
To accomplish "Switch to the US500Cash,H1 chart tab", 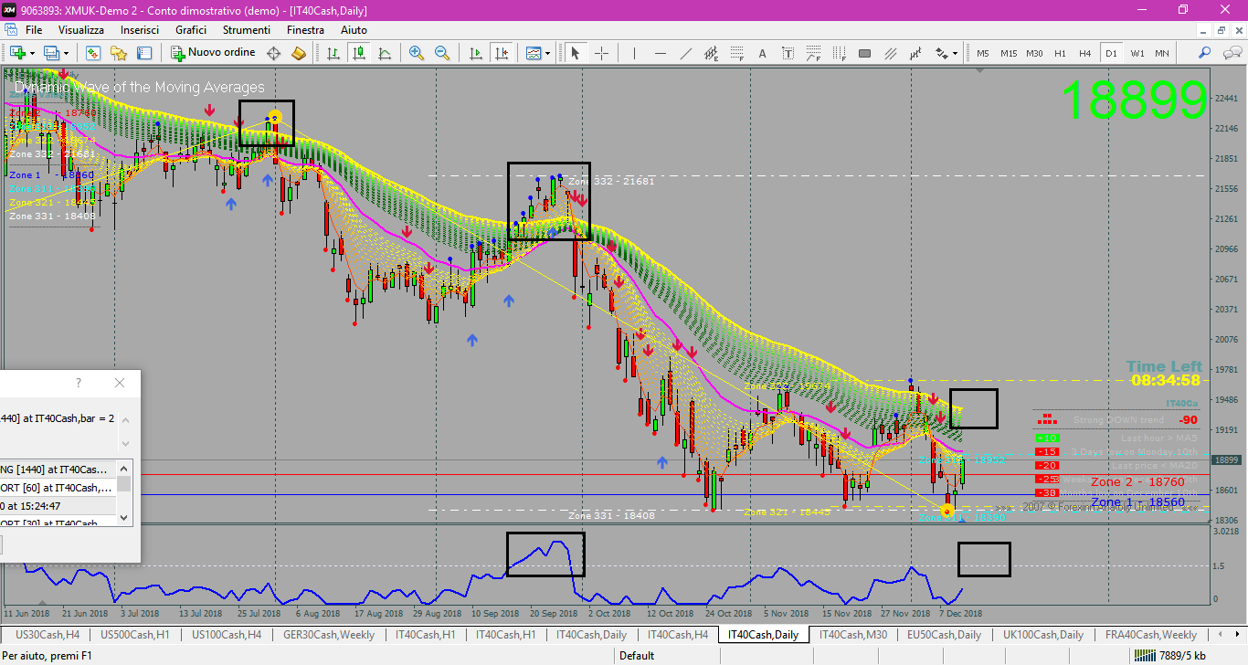I will pyautogui.click(x=134, y=634).
